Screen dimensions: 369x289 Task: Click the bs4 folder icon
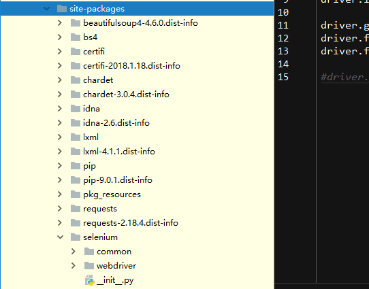click(76, 37)
